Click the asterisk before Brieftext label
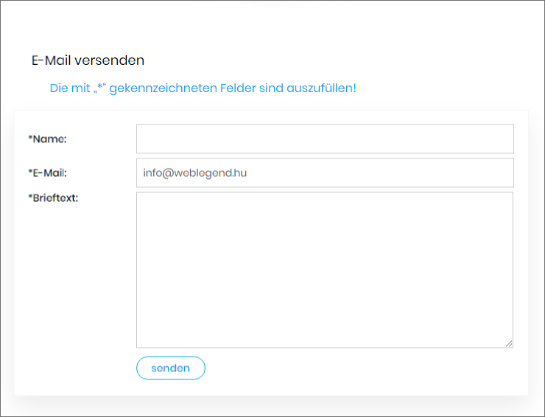The width and height of the screenshot is (545, 417). (30, 197)
